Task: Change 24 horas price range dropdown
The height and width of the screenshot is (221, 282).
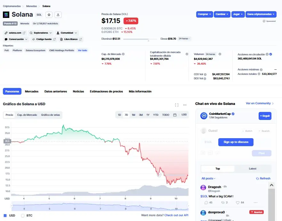Action: coord(184,39)
